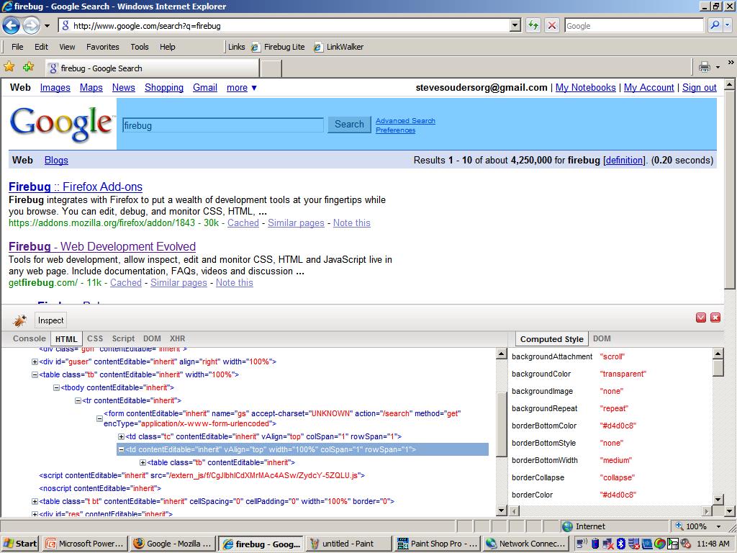Select the Computed Style side tab
The width and height of the screenshot is (737, 553).
pyautogui.click(x=552, y=339)
